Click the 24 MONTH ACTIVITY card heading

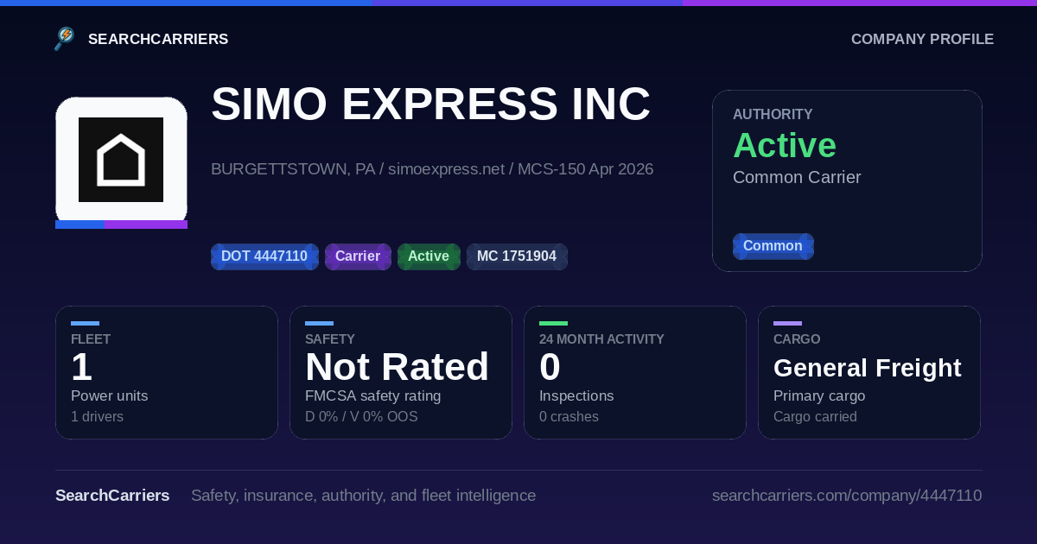(601, 339)
